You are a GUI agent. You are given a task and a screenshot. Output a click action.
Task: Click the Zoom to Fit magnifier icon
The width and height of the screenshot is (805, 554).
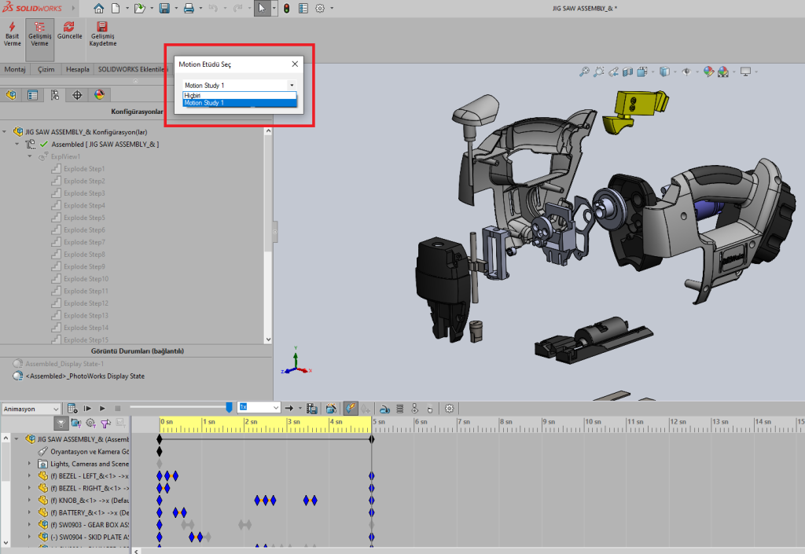coord(584,72)
